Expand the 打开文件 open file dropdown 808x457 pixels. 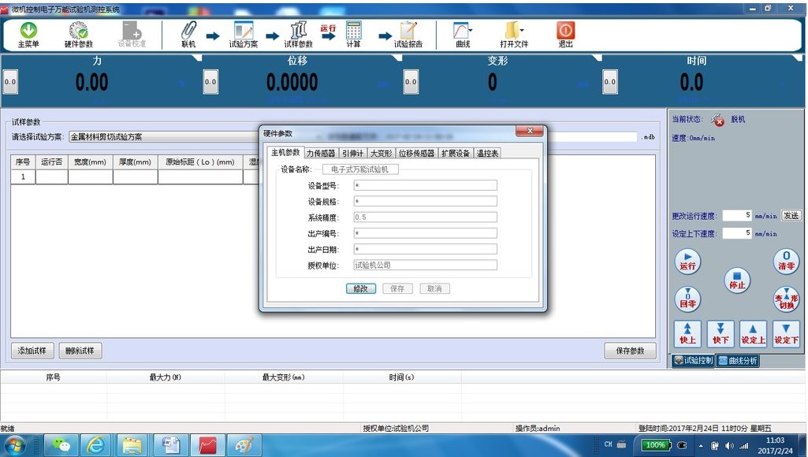(523, 31)
